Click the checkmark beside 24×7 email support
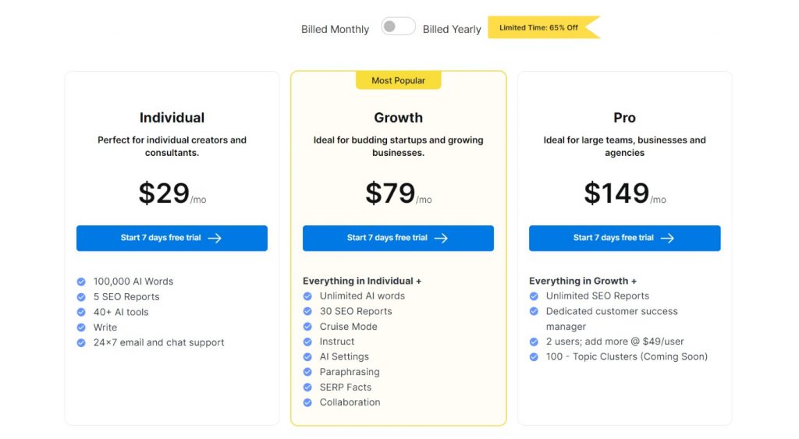This screenshot has height=439, width=799. (81, 343)
